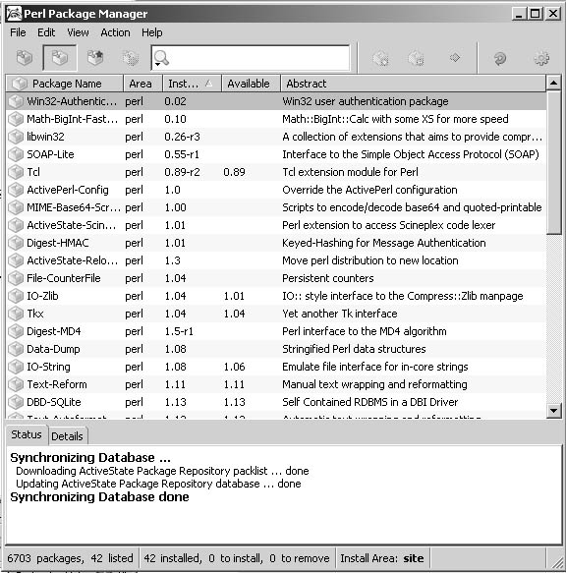Click the package icon beside Digest-HMAC

coord(16,243)
